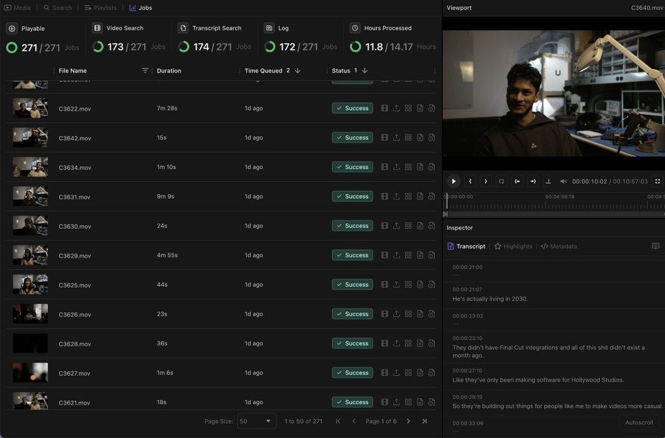Open the C3627.mov thumbnail
The width and height of the screenshot is (665, 438).
(30, 373)
